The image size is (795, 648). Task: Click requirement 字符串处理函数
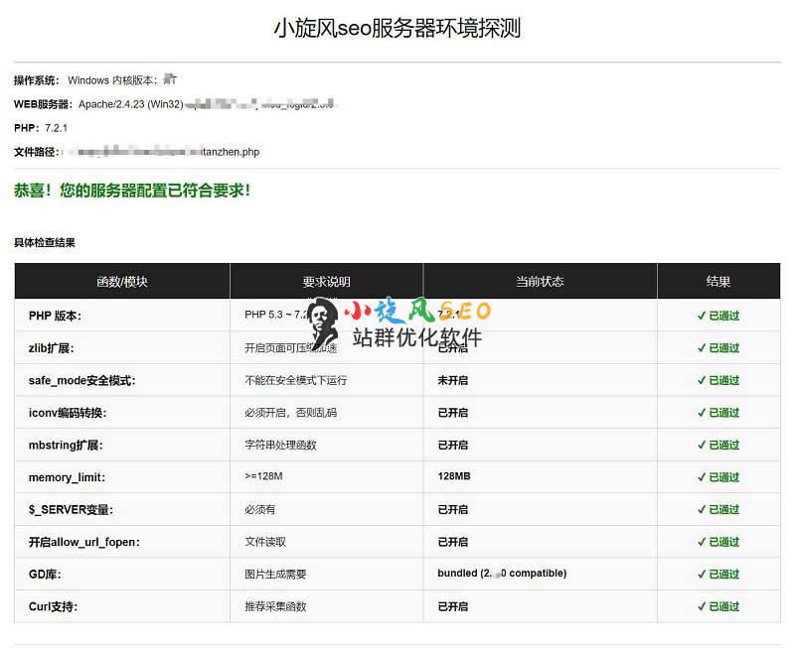(x=281, y=445)
